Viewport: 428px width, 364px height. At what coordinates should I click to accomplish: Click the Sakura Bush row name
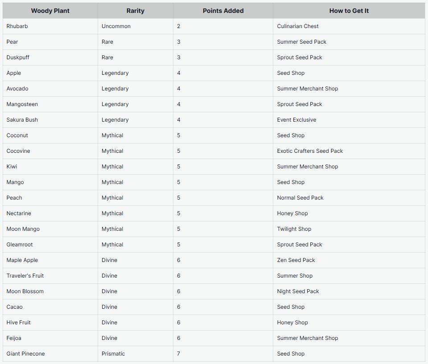(22, 120)
